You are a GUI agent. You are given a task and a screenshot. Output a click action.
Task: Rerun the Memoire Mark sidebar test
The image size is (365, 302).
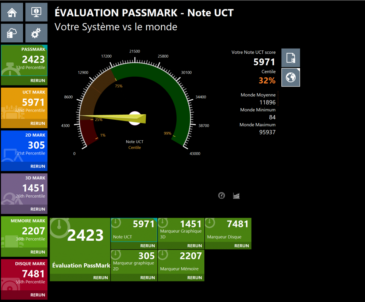click(38, 252)
